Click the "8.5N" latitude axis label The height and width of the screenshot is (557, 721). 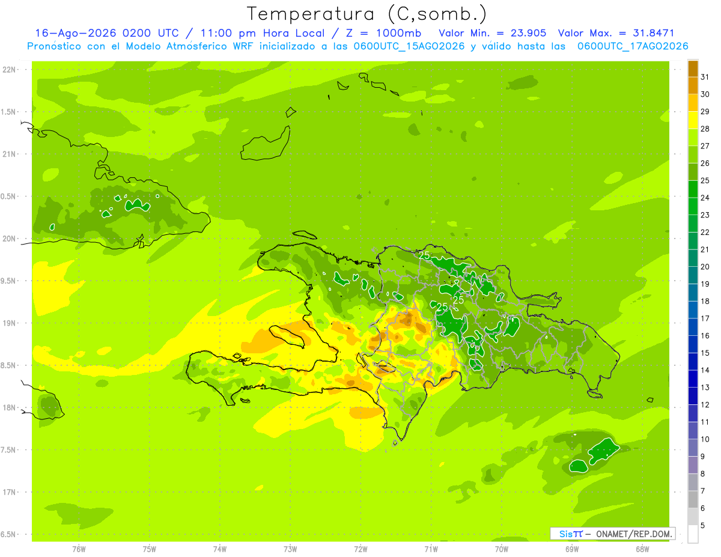click(x=9, y=365)
